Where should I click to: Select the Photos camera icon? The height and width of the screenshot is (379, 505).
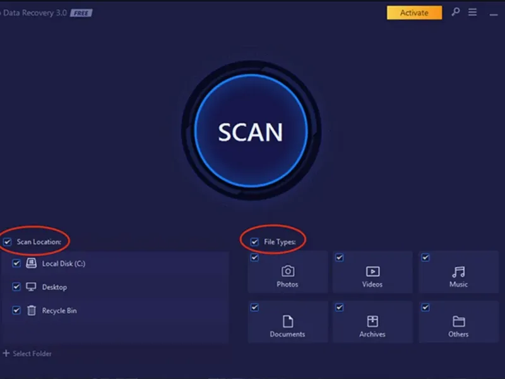(288, 271)
